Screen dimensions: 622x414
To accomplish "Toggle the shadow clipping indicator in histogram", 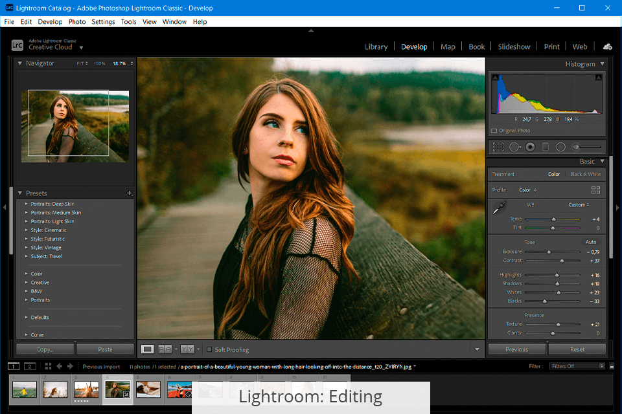I will pyautogui.click(x=496, y=78).
